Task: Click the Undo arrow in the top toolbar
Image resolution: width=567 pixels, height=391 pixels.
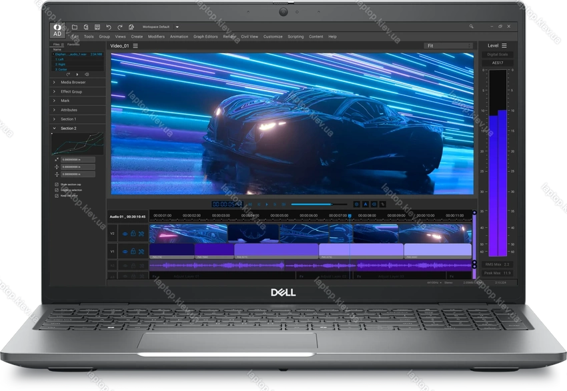Action: (x=109, y=27)
